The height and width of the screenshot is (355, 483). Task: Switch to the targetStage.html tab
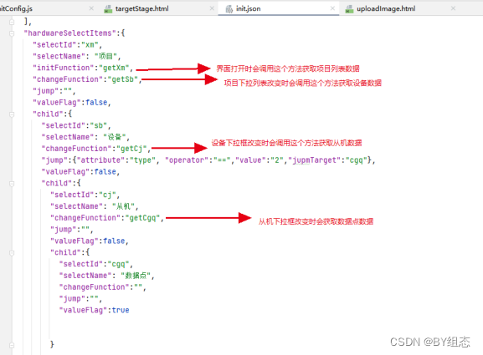click(x=141, y=8)
